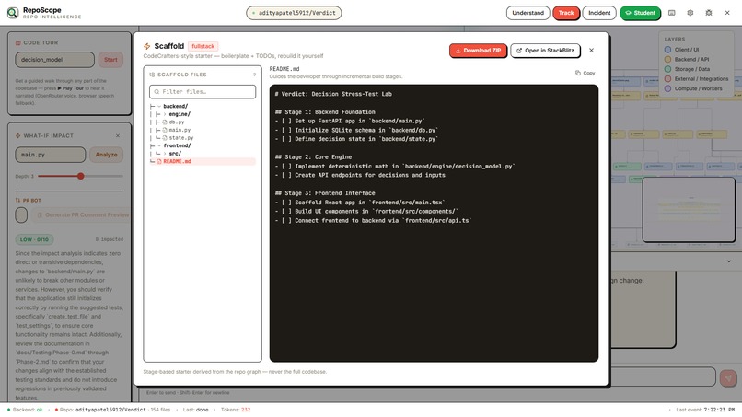Click the send arrow icon in chat
The height and width of the screenshot is (417, 742).
tap(728, 377)
